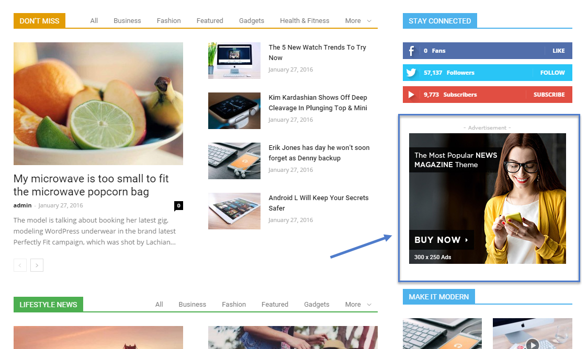Viewport: 587px width, 349px height.
Task: Open the smartwatch thumbnail for Kim Kardashian article
Action: (234, 111)
